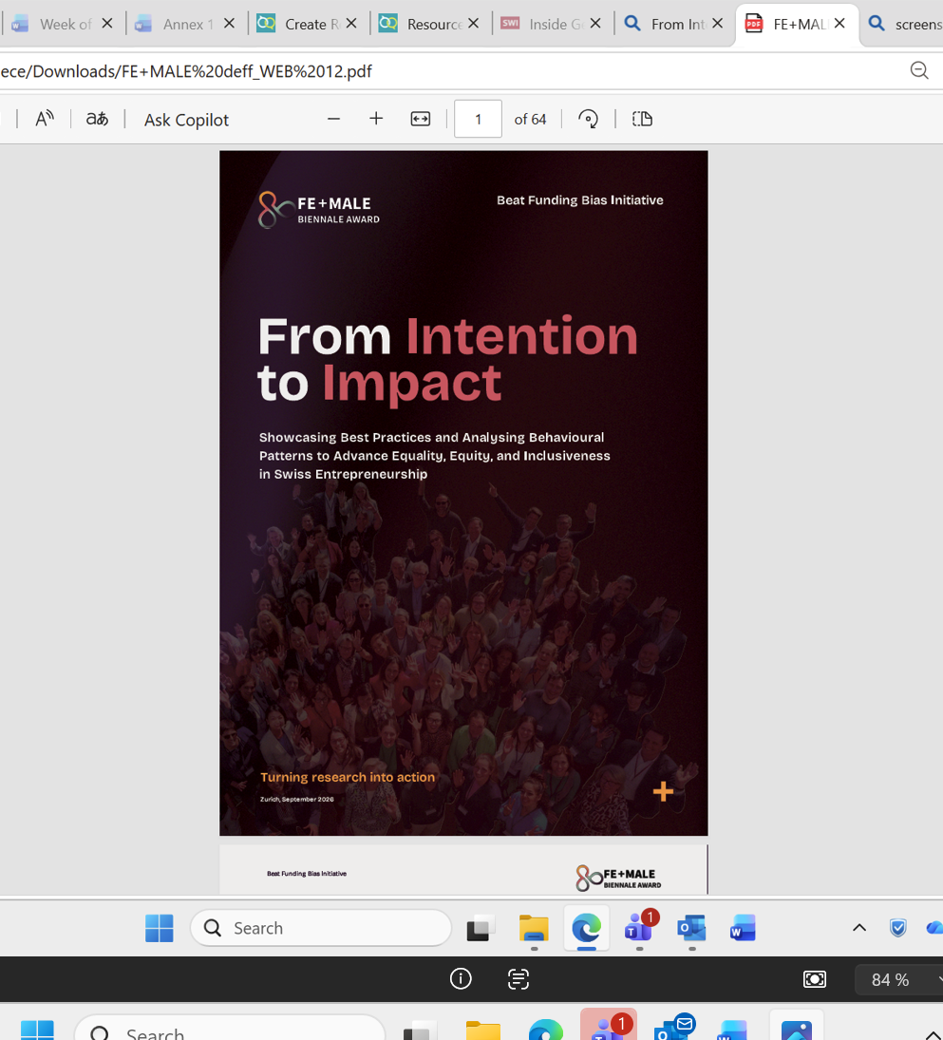This screenshot has width=943, height=1040.
Task: Zoom out with the minus icon
Action: click(x=333, y=119)
